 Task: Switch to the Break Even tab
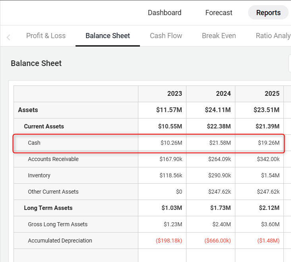[219, 36]
